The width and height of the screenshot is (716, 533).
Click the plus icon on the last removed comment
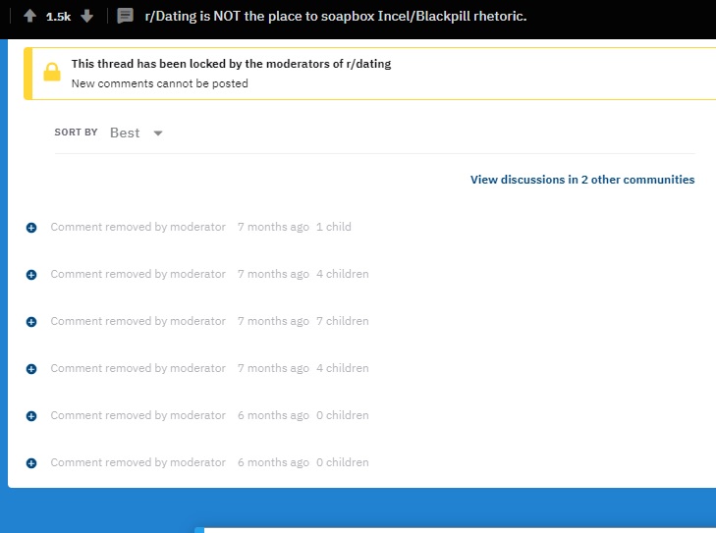(x=30, y=463)
